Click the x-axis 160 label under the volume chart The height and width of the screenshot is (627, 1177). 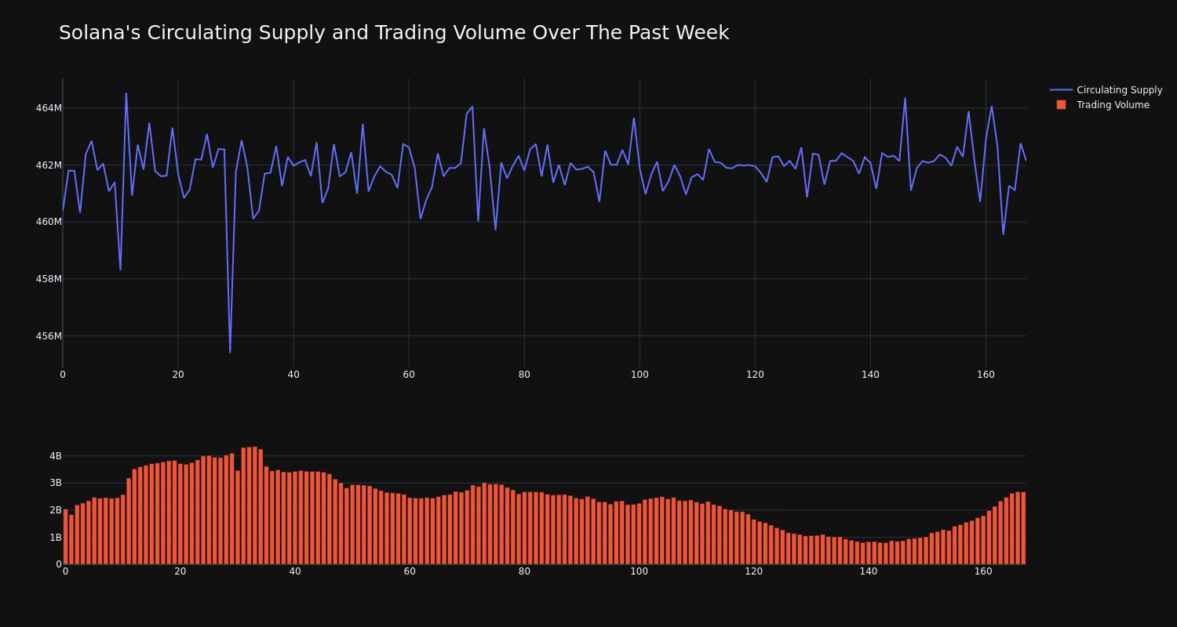983,571
